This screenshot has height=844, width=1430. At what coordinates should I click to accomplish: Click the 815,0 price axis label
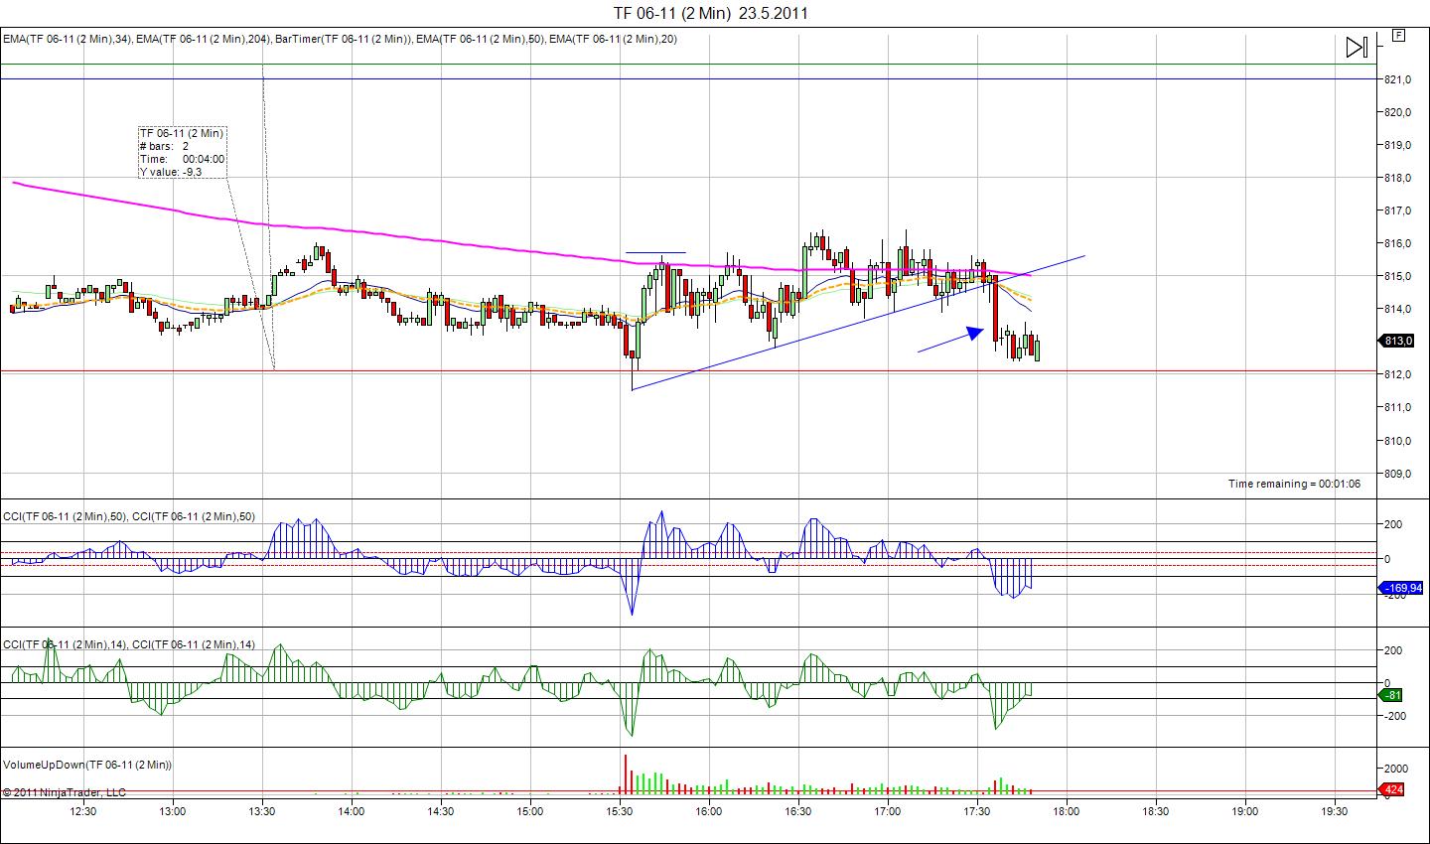1397,276
